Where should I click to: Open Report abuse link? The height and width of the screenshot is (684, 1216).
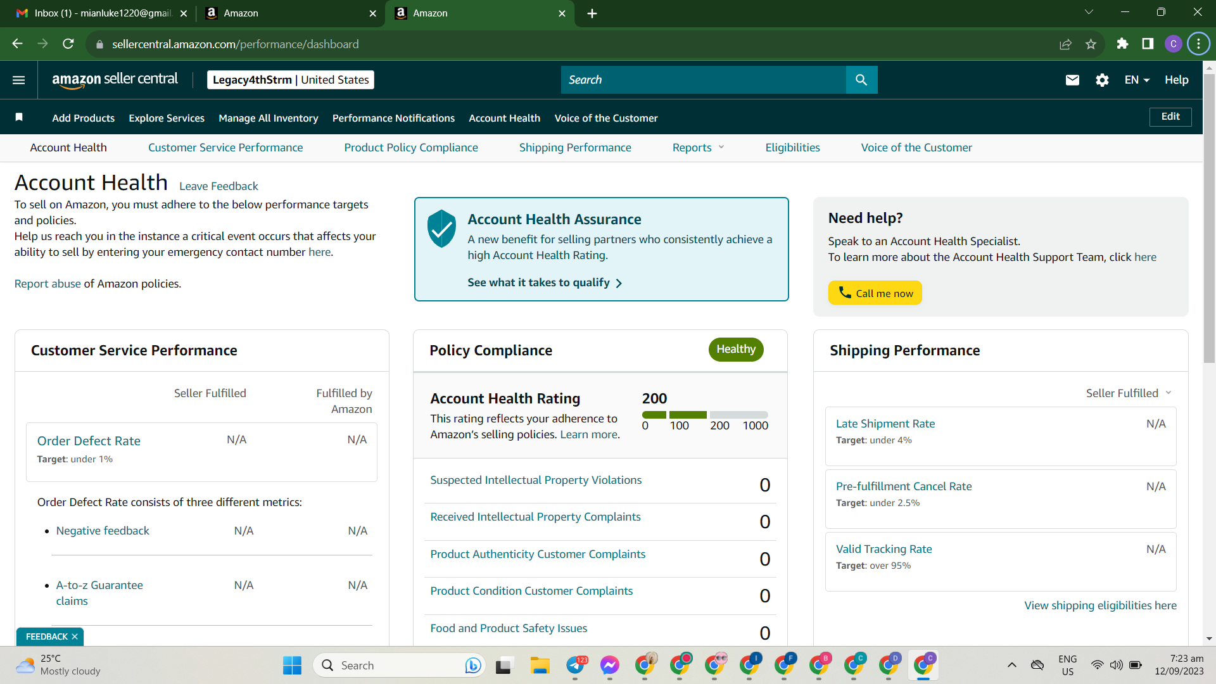(x=47, y=284)
